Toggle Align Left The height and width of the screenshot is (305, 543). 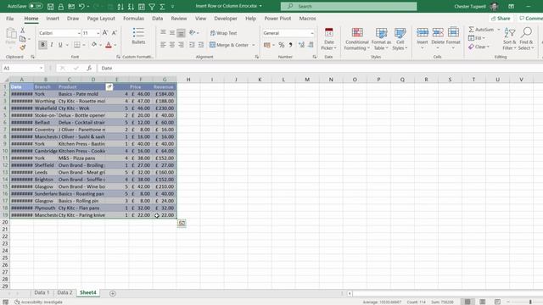click(x=163, y=45)
